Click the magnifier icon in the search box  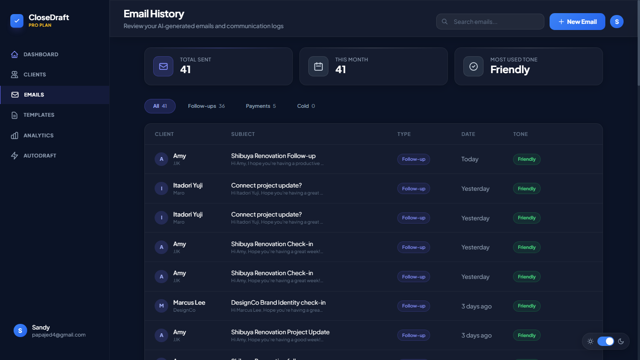pos(445,22)
